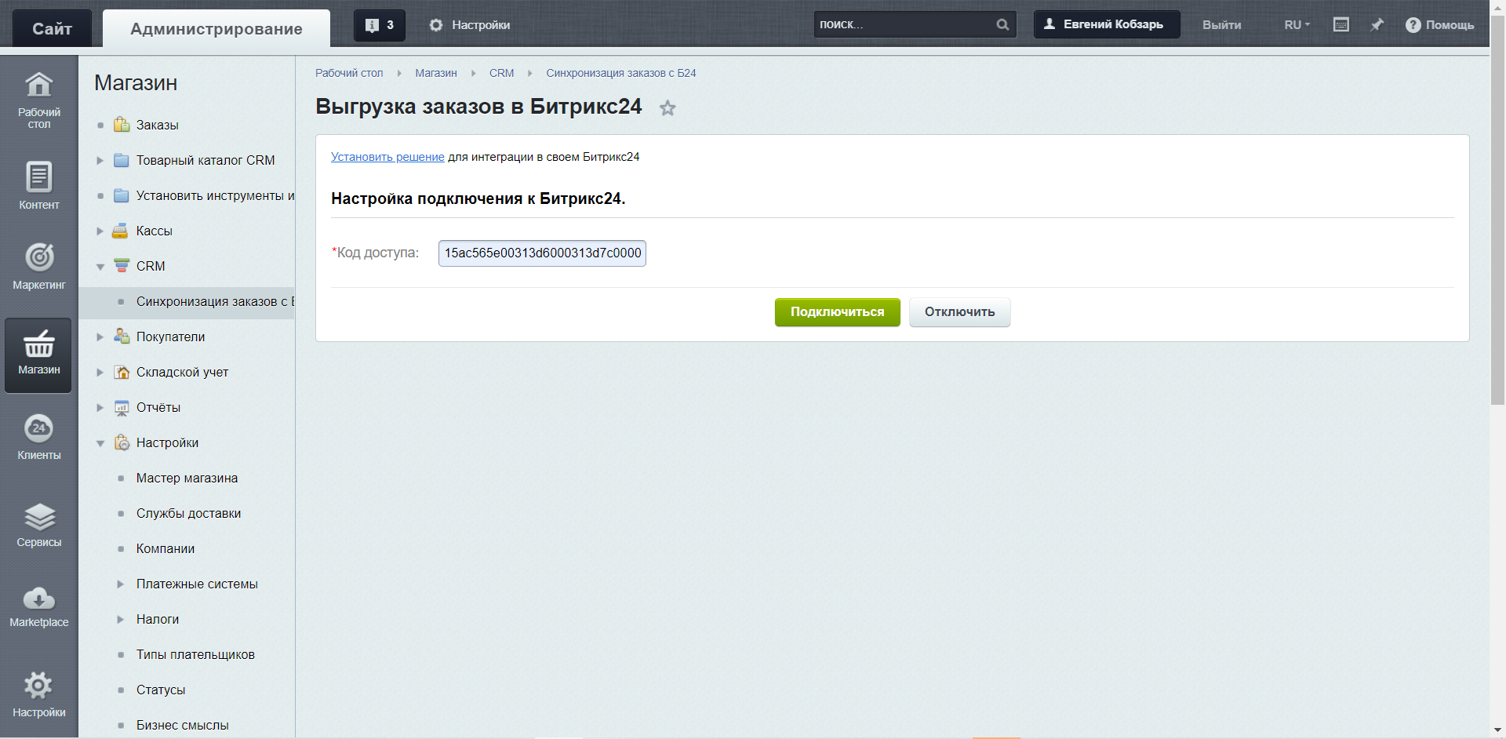1506x739 pixels.
Task: Open the Настройки gear icon in left sidebar
Action: [38, 686]
